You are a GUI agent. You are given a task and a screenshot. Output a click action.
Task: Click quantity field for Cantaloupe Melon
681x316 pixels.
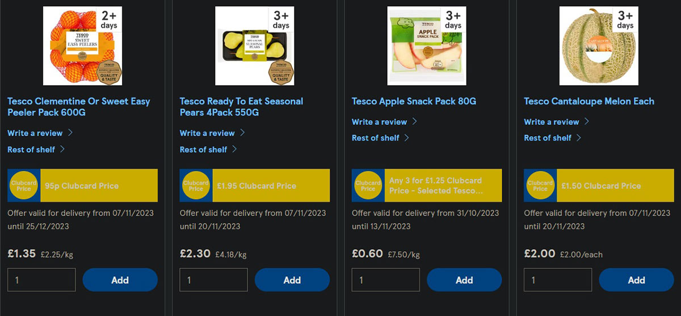click(558, 280)
